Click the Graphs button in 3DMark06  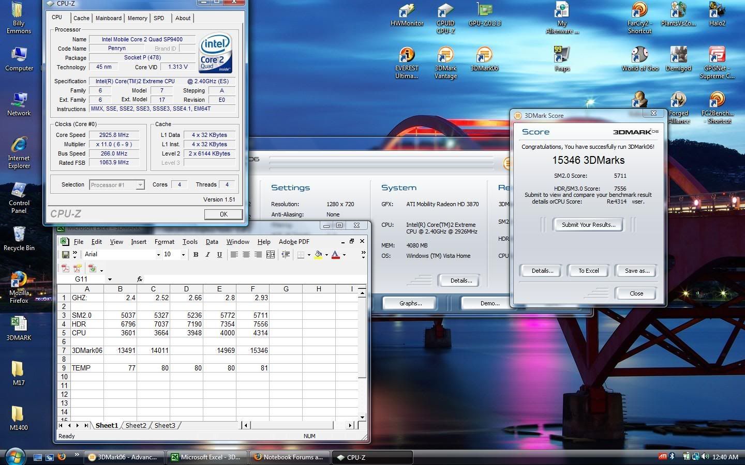[x=410, y=303]
